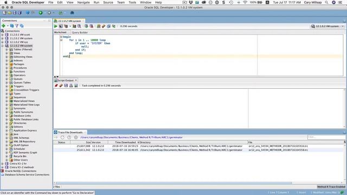The width and height of the screenshot is (347, 195).
Task: Click the Method R Trace Enabled status button
Action: point(331,187)
